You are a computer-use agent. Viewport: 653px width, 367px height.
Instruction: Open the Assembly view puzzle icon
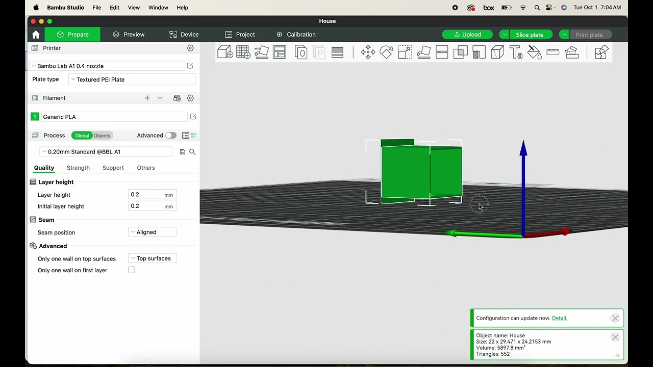click(601, 53)
